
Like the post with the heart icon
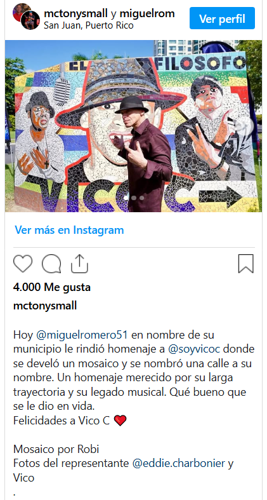tap(23, 264)
